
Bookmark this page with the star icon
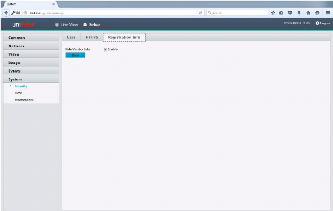coord(273,13)
